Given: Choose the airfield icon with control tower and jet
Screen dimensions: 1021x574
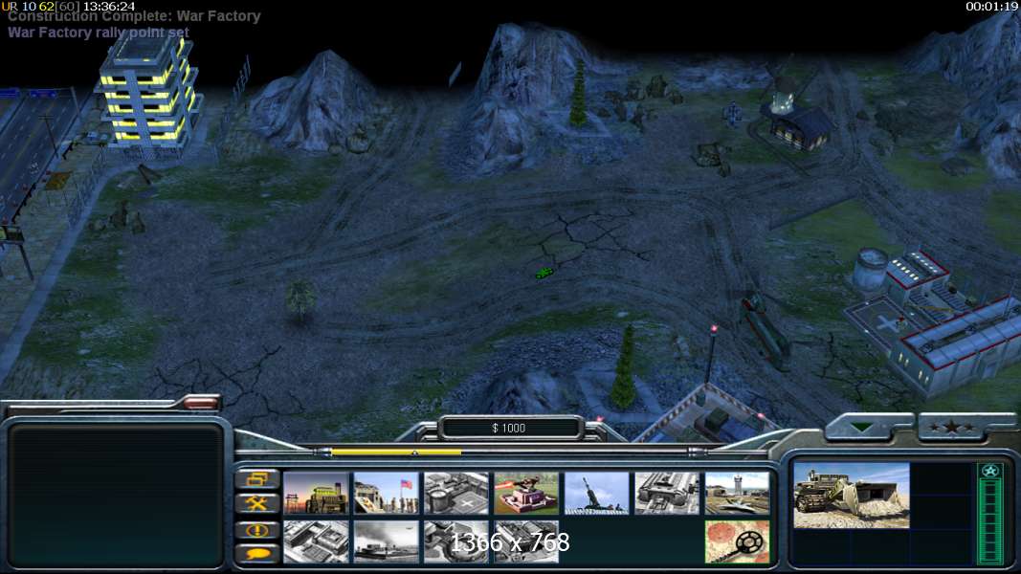Looking at the screenshot, I should [737, 494].
